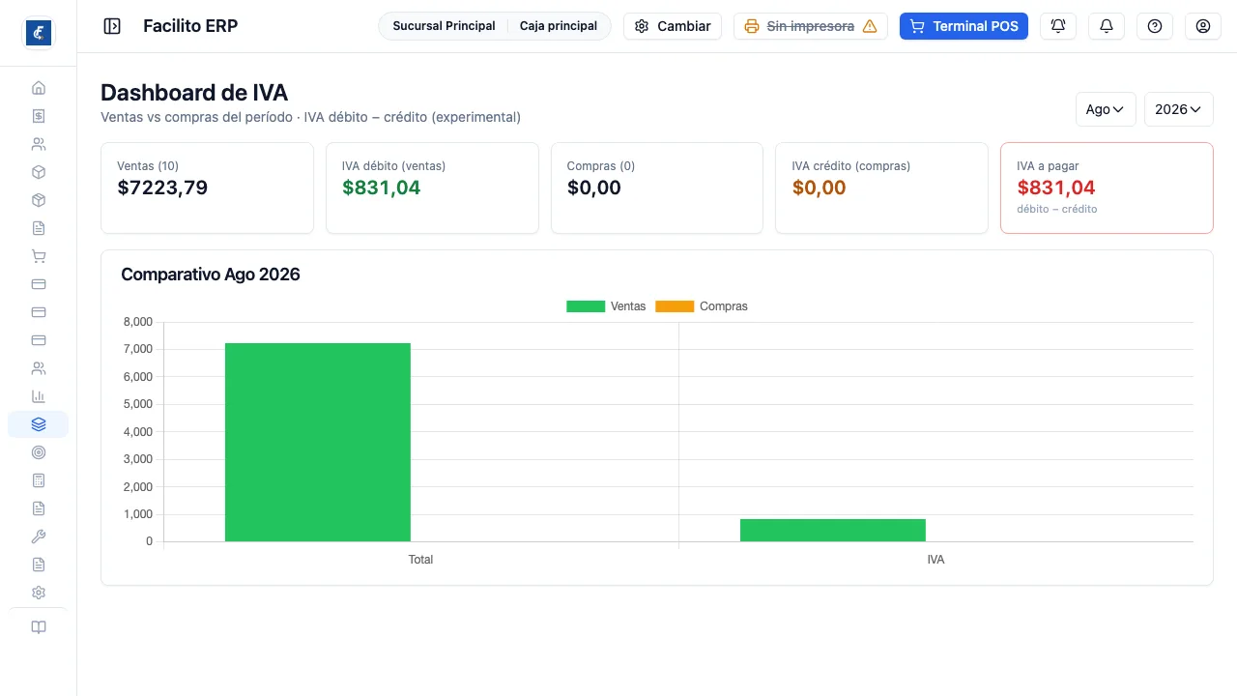Click the Cambiar button

tap(673, 26)
